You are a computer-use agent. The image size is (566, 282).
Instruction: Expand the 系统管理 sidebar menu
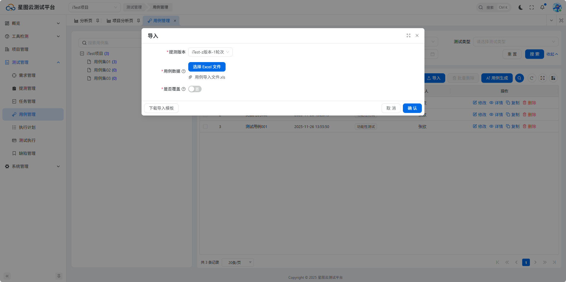click(33, 166)
